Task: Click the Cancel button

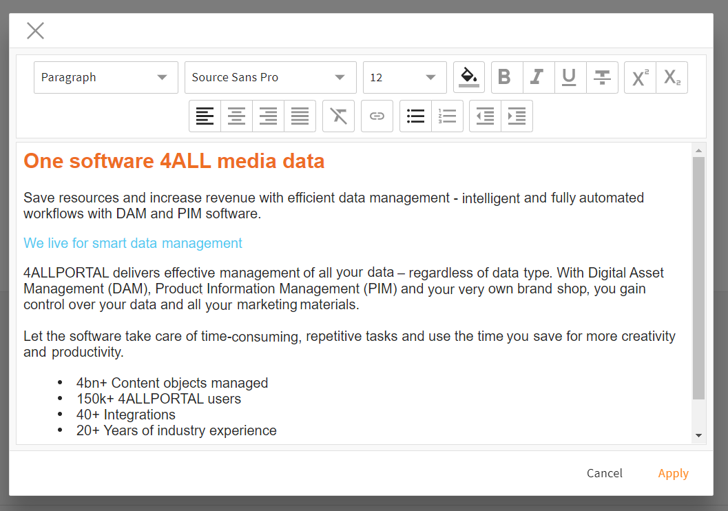Action: [x=605, y=473]
